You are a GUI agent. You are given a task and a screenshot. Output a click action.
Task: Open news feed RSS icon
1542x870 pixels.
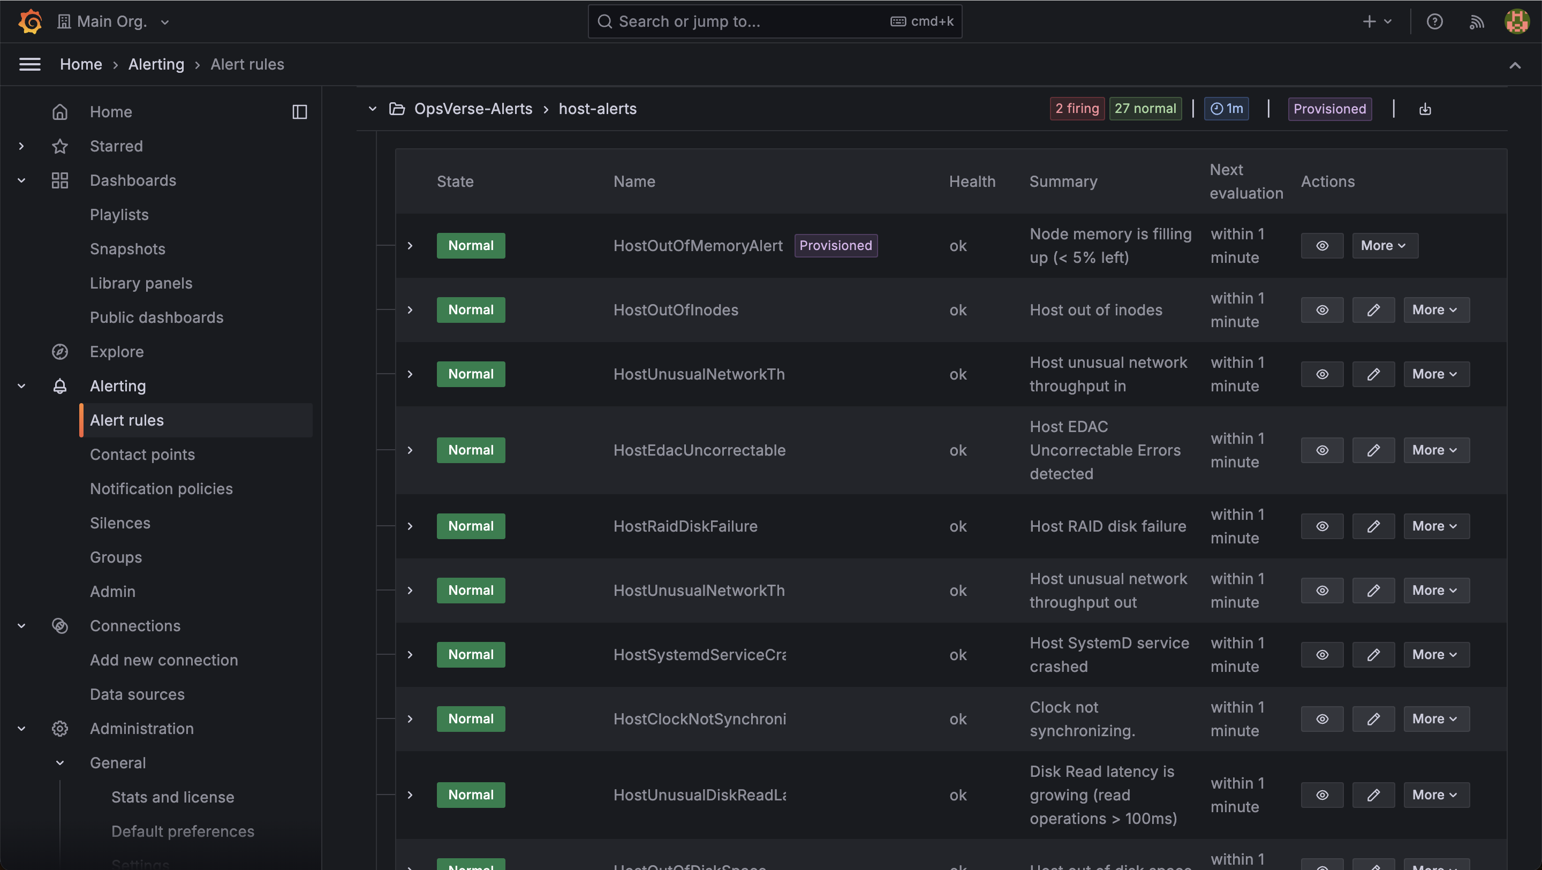point(1477,21)
